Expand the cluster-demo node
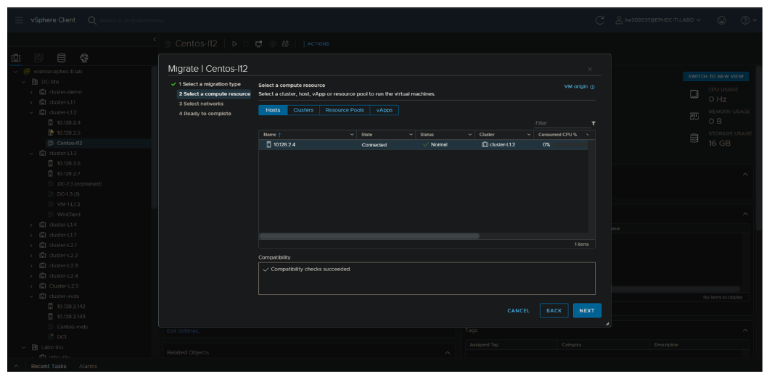The image size is (769, 379). tap(31, 92)
